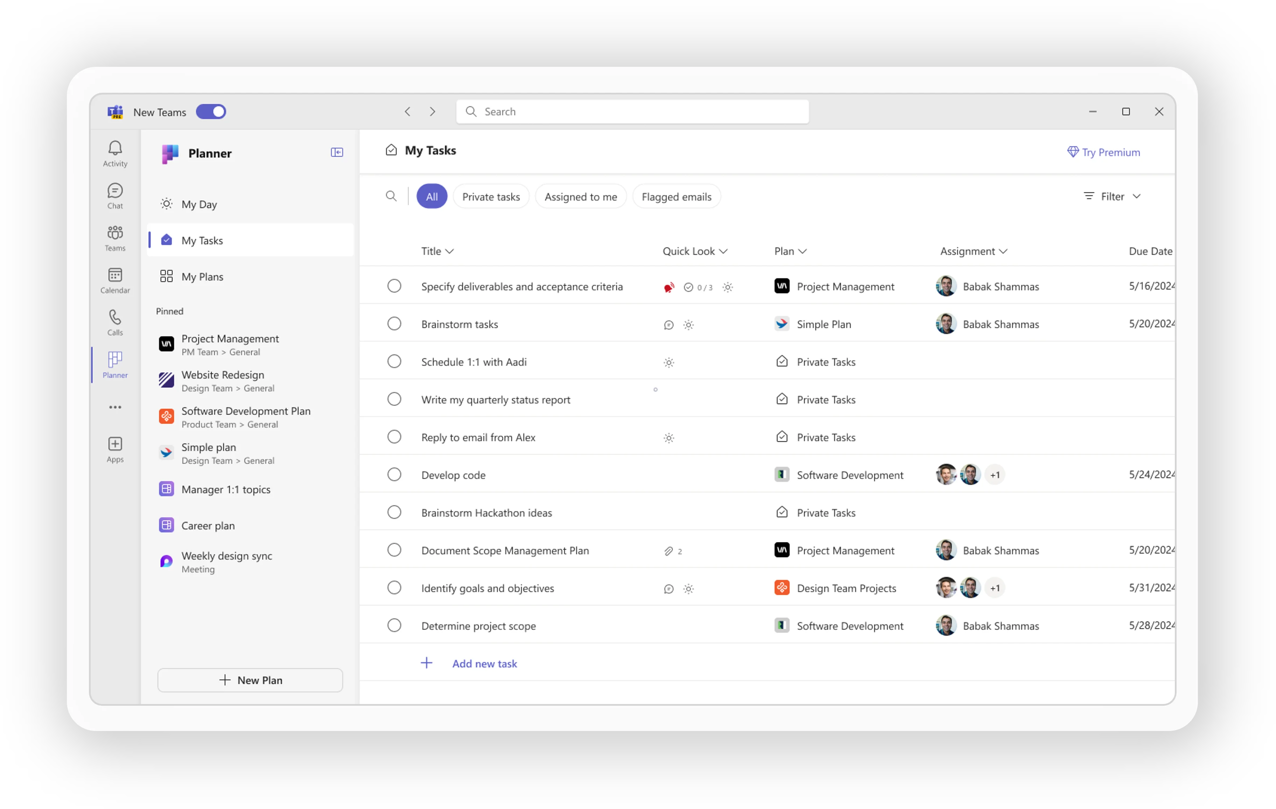Expand the Filter dropdown
This screenshot has width=1276, height=809.
(x=1112, y=197)
